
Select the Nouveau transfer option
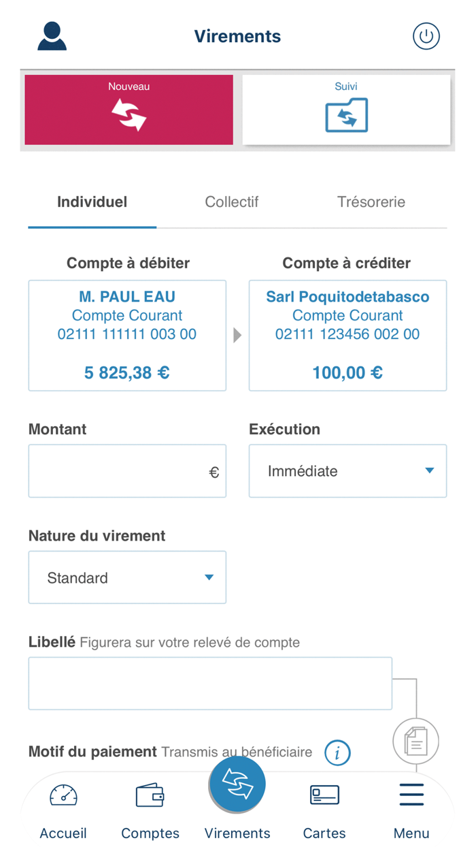point(129,109)
